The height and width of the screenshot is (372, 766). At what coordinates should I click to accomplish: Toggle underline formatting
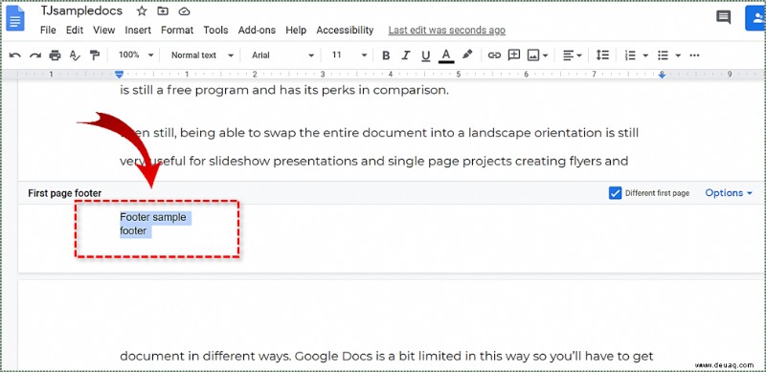tap(425, 55)
